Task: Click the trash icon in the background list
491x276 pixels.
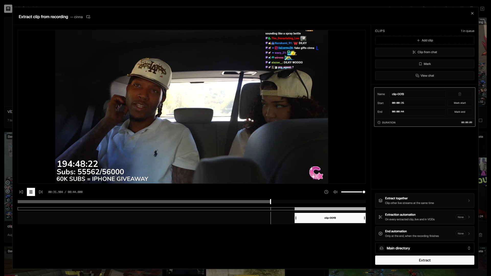Action: coord(481,235)
